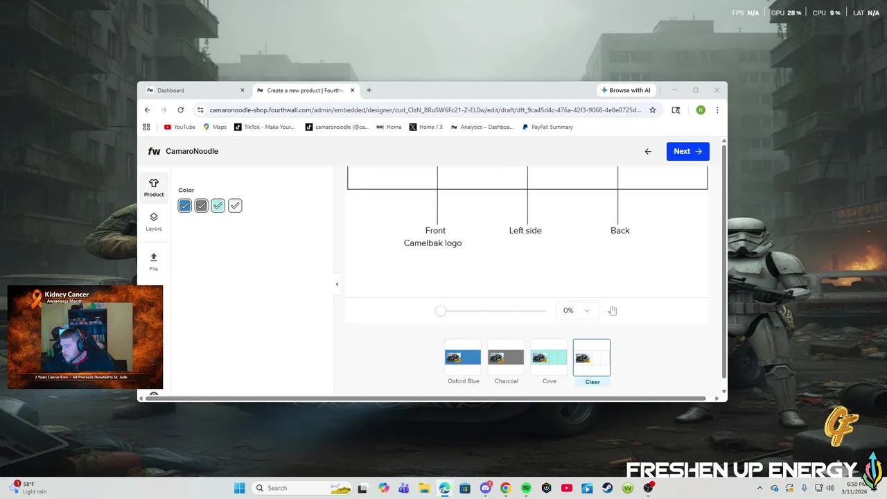Viewport: 887px width, 499px height.
Task: Show hidden system tray icons
Action: [760, 488]
